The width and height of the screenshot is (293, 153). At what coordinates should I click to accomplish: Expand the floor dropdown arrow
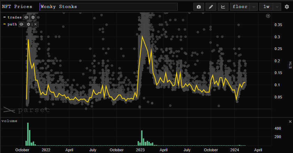(x=254, y=7)
